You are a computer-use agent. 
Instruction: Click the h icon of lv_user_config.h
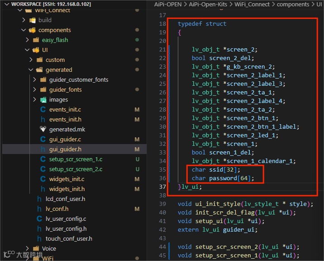(x=39, y=228)
